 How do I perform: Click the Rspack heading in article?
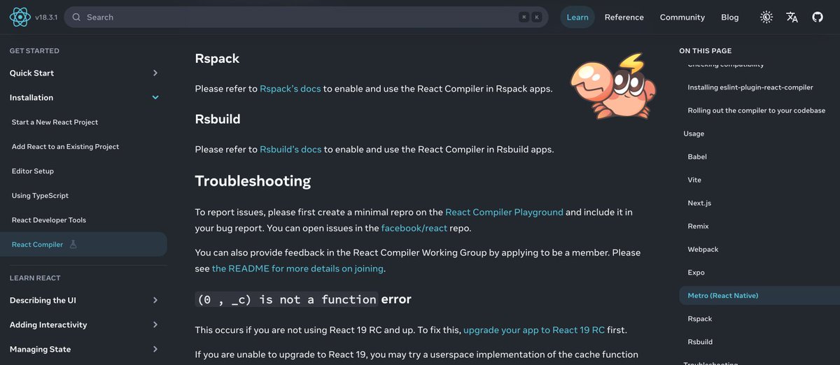[x=217, y=59]
